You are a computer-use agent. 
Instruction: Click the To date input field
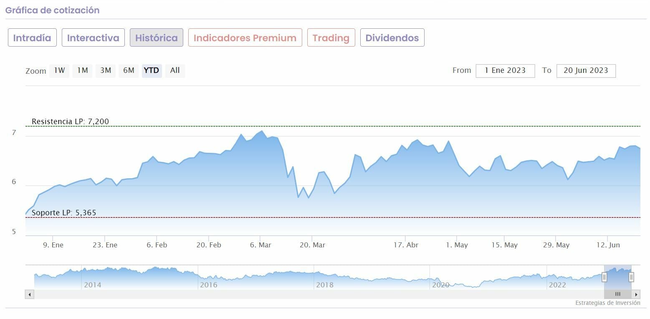click(x=586, y=70)
